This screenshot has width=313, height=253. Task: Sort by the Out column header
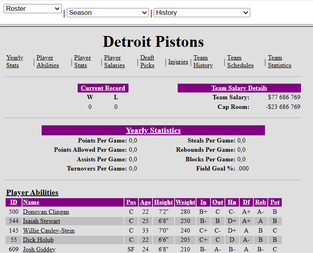click(x=218, y=202)
